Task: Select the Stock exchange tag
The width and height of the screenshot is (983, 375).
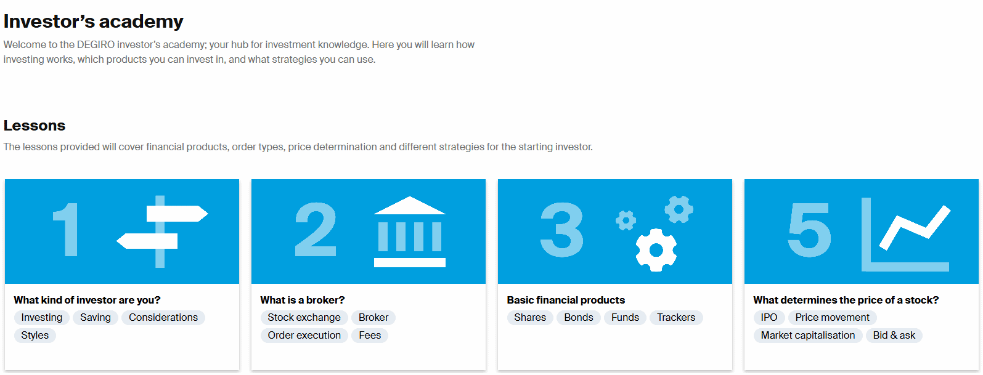Action: (304, 318)
